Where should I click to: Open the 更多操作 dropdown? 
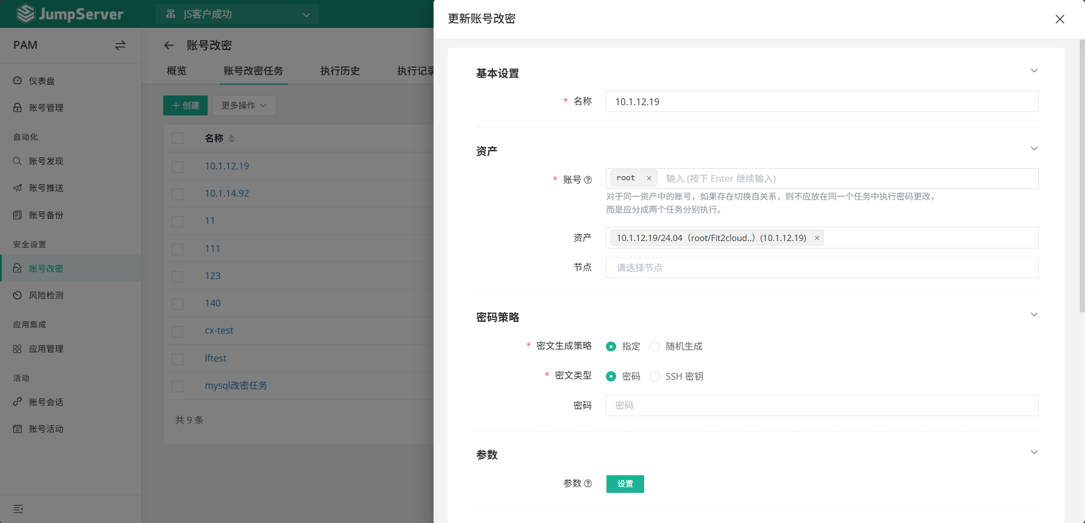(244, 105)
